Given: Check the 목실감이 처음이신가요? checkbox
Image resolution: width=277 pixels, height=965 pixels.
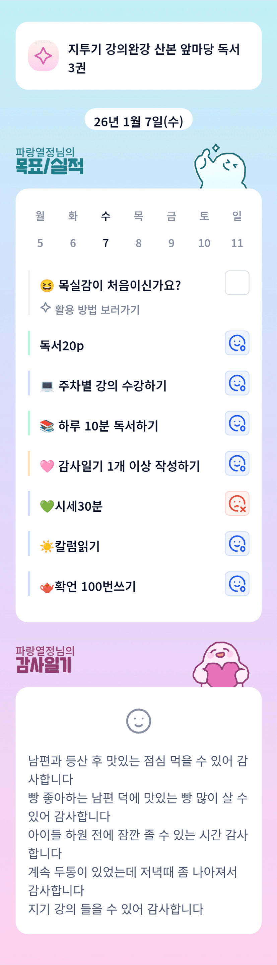Looking at the screenshot, I should click(x=237, y=283).
